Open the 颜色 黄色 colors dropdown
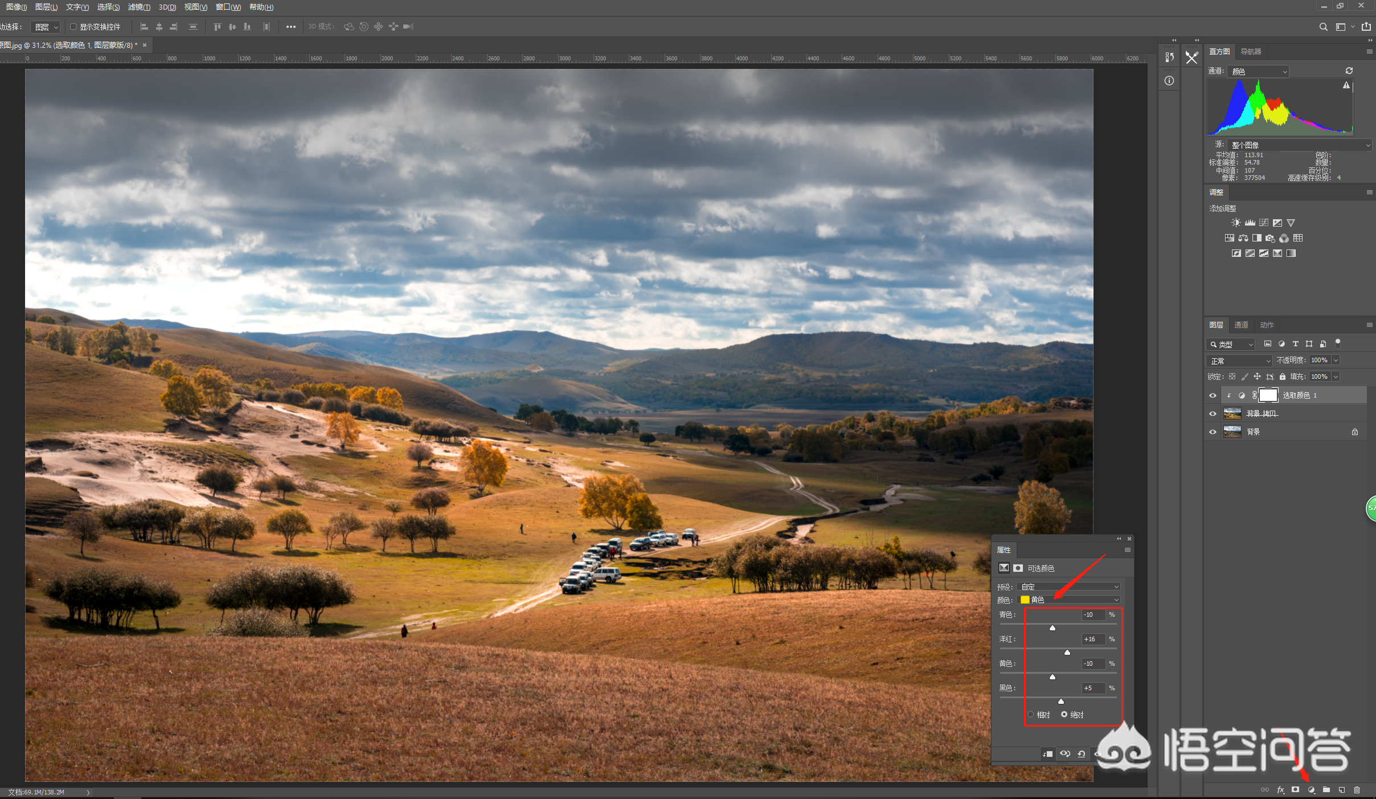 1070,600
